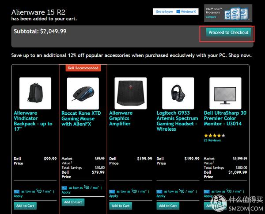Add the Logitech G933 headset to cart

click(x=168, y=206)
